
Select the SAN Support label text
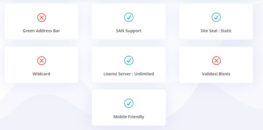click(x=129, y=31)
